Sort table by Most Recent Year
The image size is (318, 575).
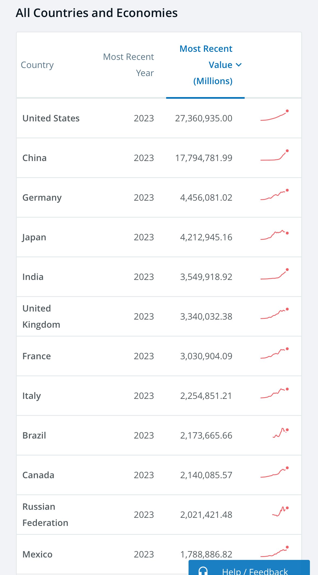[x=129, y=65]
